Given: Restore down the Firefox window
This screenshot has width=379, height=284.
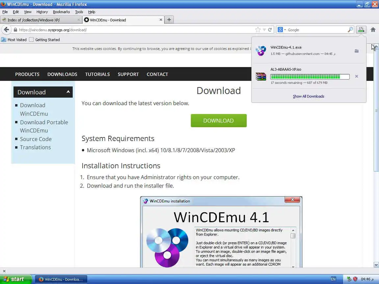Looking at the screenshot, I should tap(367, 4).
